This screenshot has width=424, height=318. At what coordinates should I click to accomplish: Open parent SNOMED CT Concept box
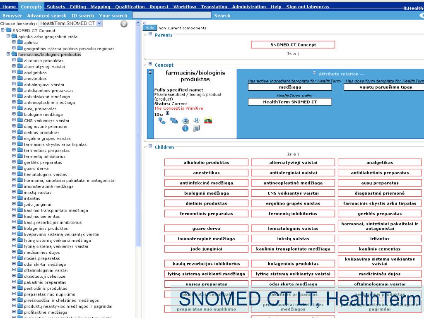pyautogui.click(x=293, y=45)
